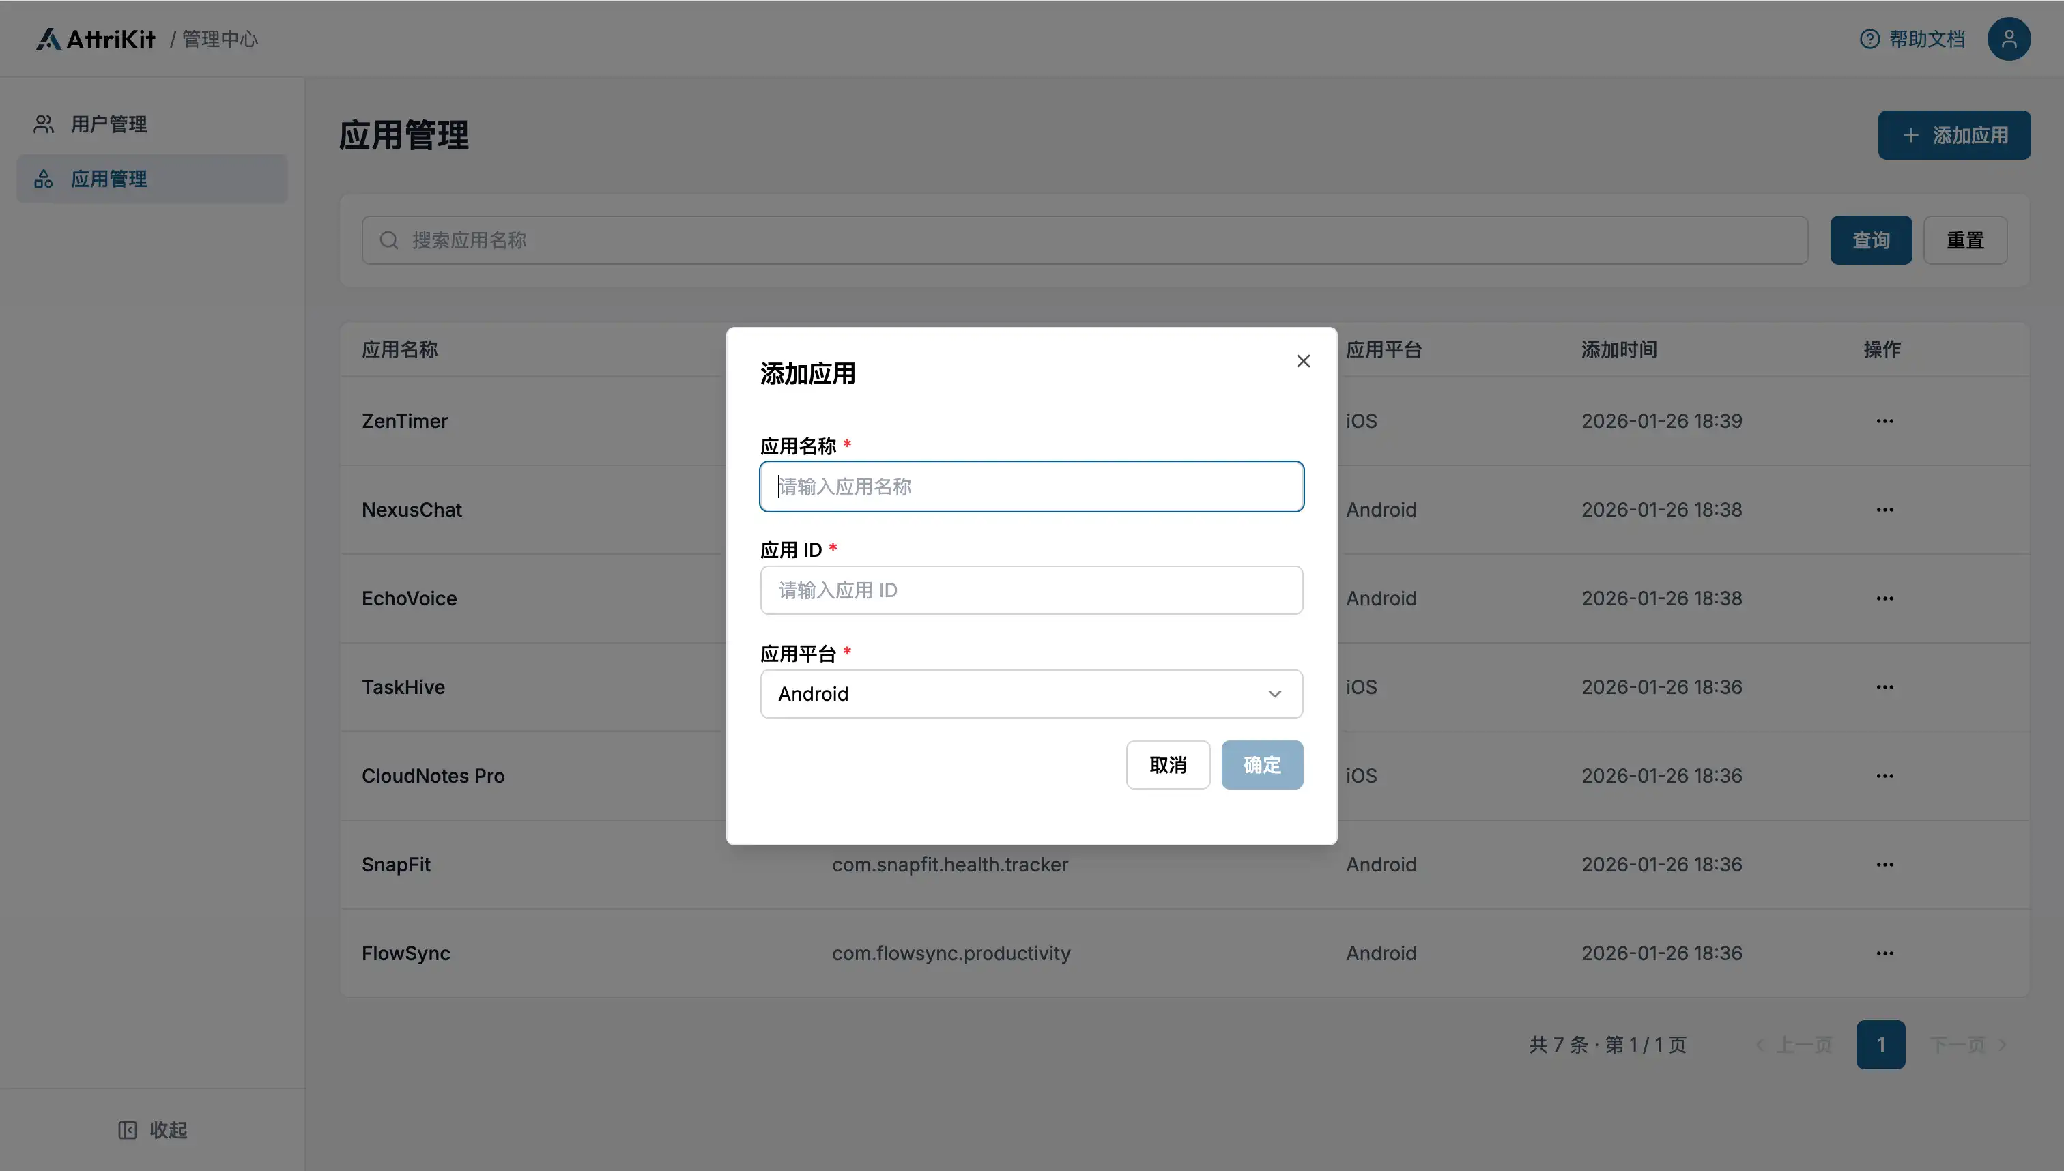The width and height of the screenshot is (2064, 1171).
Task: Collapse sidebar with 收起 icon
Action: point(128,1129)
